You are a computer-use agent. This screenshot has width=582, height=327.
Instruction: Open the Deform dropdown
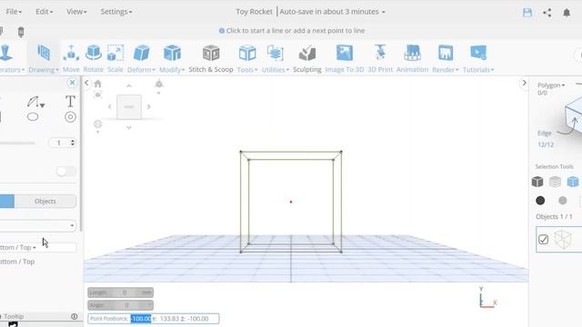click(141, 58)
